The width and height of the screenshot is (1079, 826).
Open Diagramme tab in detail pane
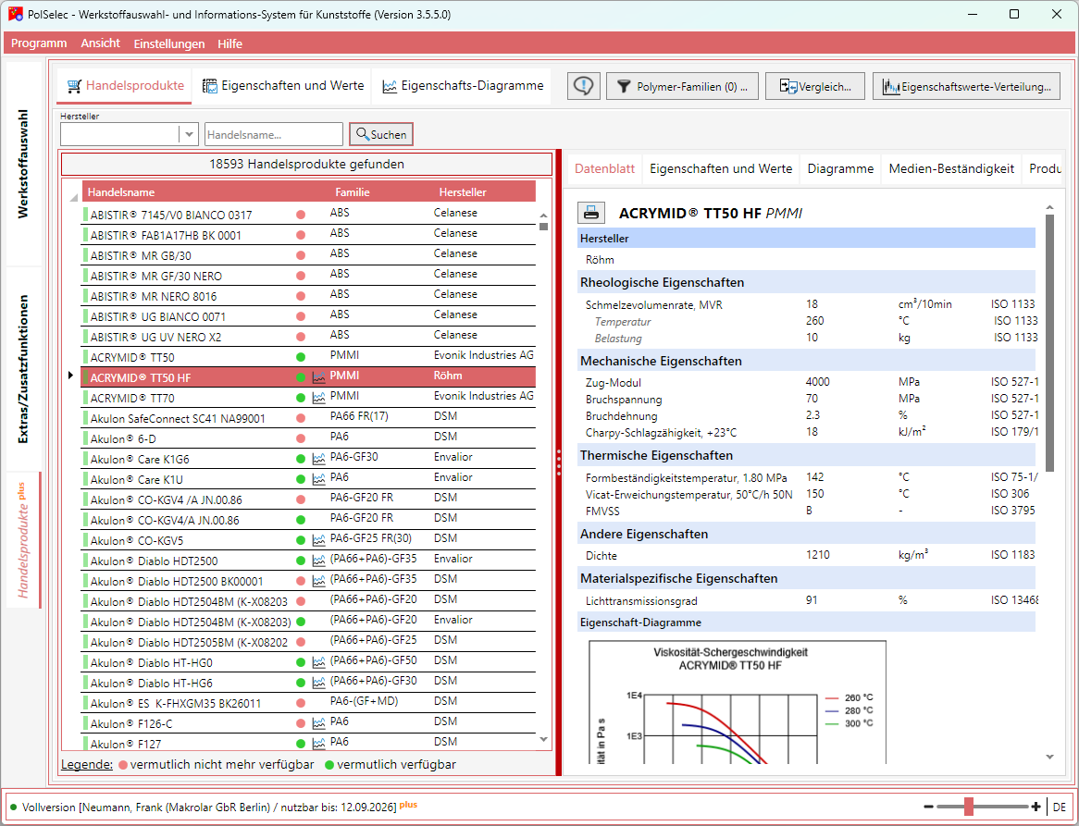(x=840, y=168)
